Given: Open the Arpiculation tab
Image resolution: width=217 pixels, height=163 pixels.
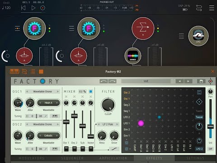Looking at the screenshot, I should coord(113,158).
